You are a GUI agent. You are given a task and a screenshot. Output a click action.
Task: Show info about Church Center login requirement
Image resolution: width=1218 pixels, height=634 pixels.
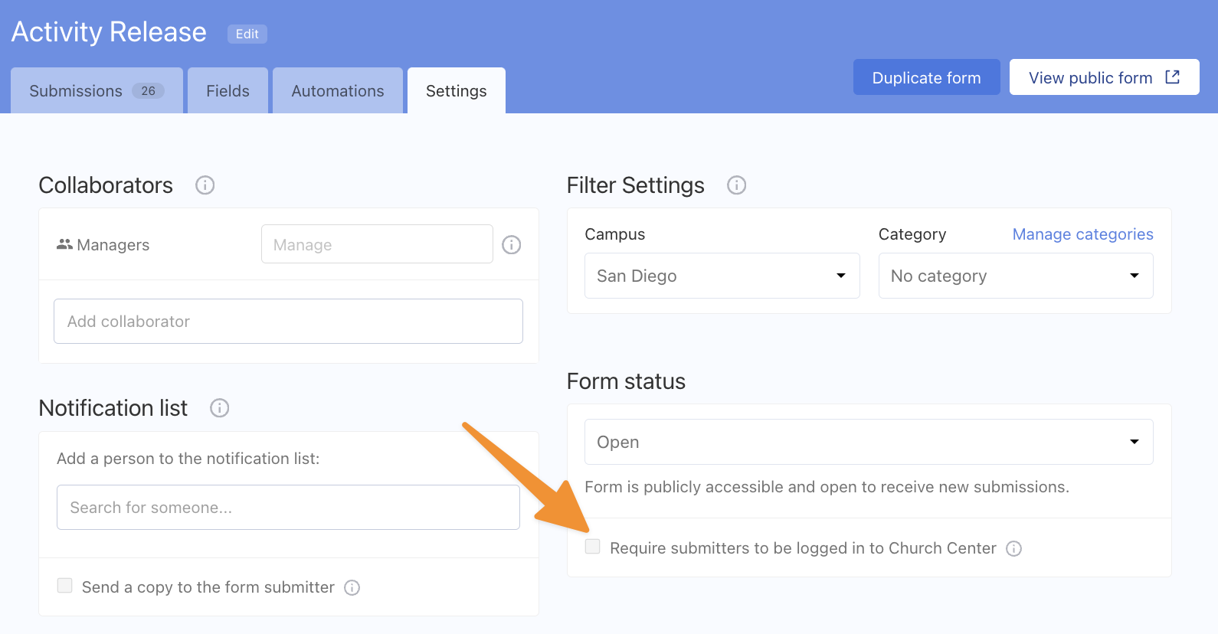pos(1013,549)
